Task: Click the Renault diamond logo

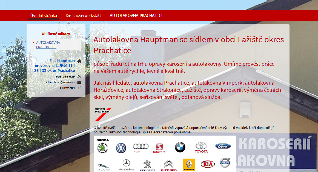Action: pyautogui.click(x=189, y=165)
